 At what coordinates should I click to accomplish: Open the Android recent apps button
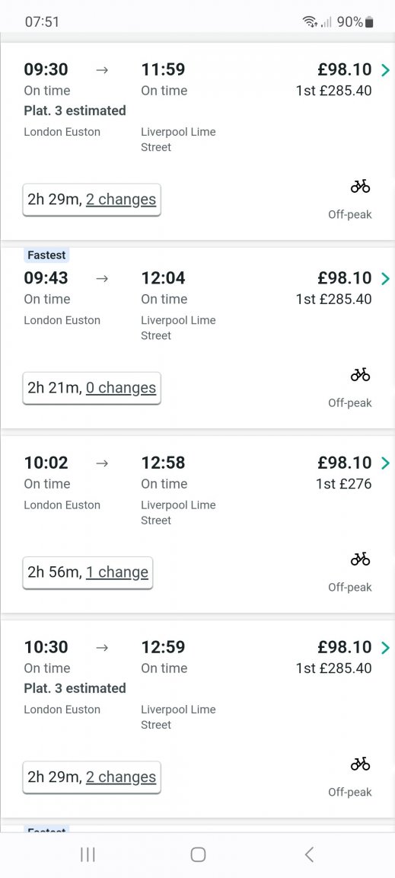pyautogui.click(x=88, y=854)
